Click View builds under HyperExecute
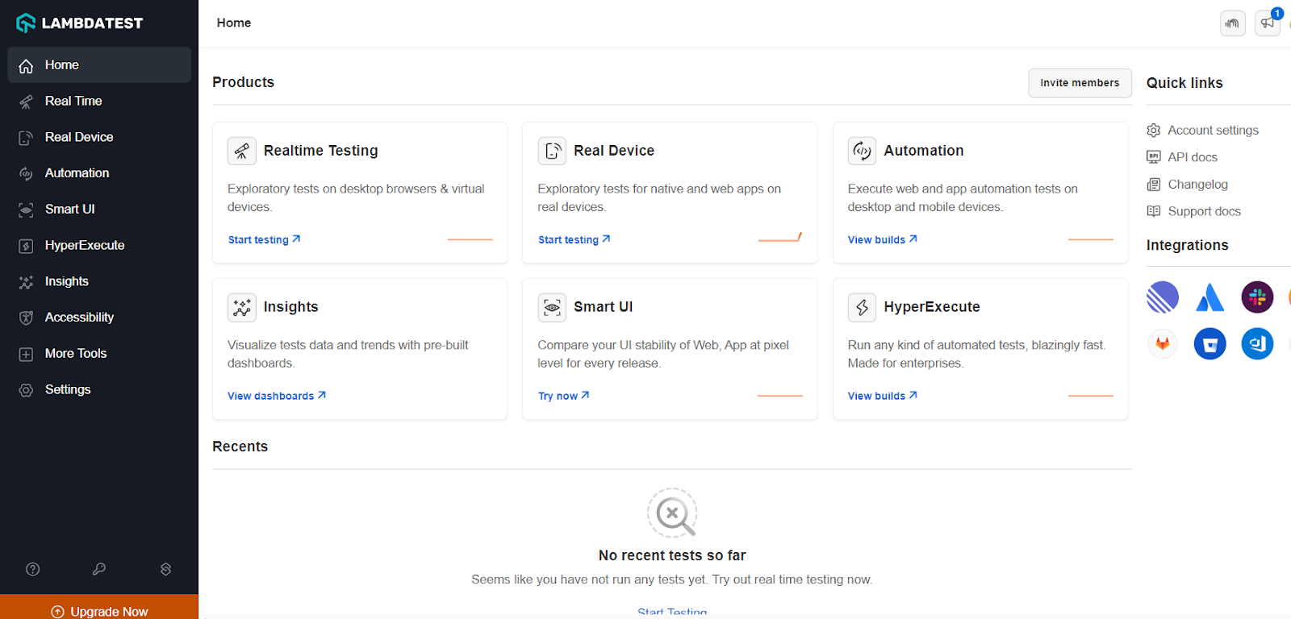This screenshot has width=1291, height=619. coord(883,396)
